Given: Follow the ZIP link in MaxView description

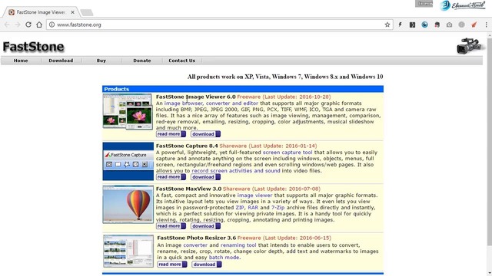Looking at the screenshot, I should click(239, 208).
